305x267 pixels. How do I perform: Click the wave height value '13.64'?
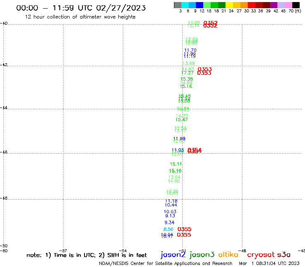click(174, 177)
